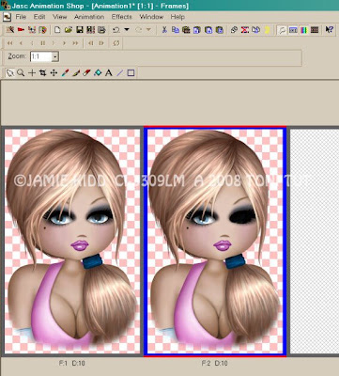The image size is (339, 376).
Task: Click the 'F:2 D:10' frame label
Action: 214,363
